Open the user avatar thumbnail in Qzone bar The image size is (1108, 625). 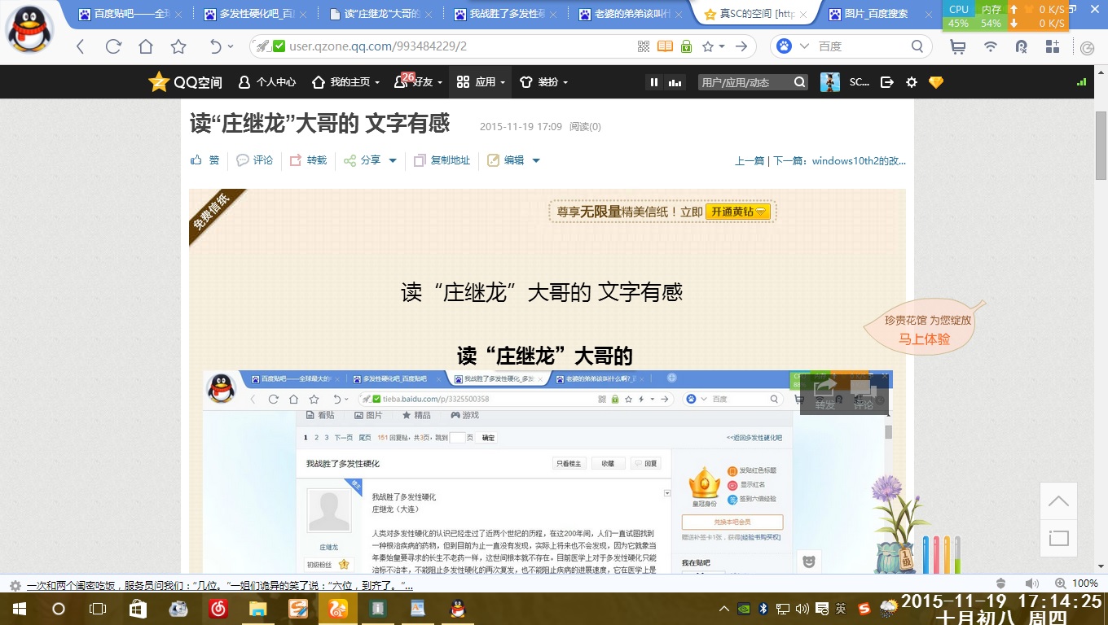coord(829,82)
